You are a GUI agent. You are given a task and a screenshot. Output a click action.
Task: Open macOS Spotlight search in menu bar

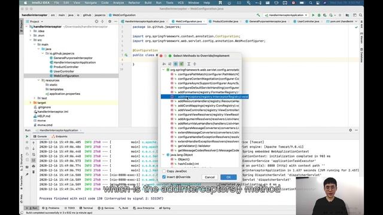click(311, 3)
